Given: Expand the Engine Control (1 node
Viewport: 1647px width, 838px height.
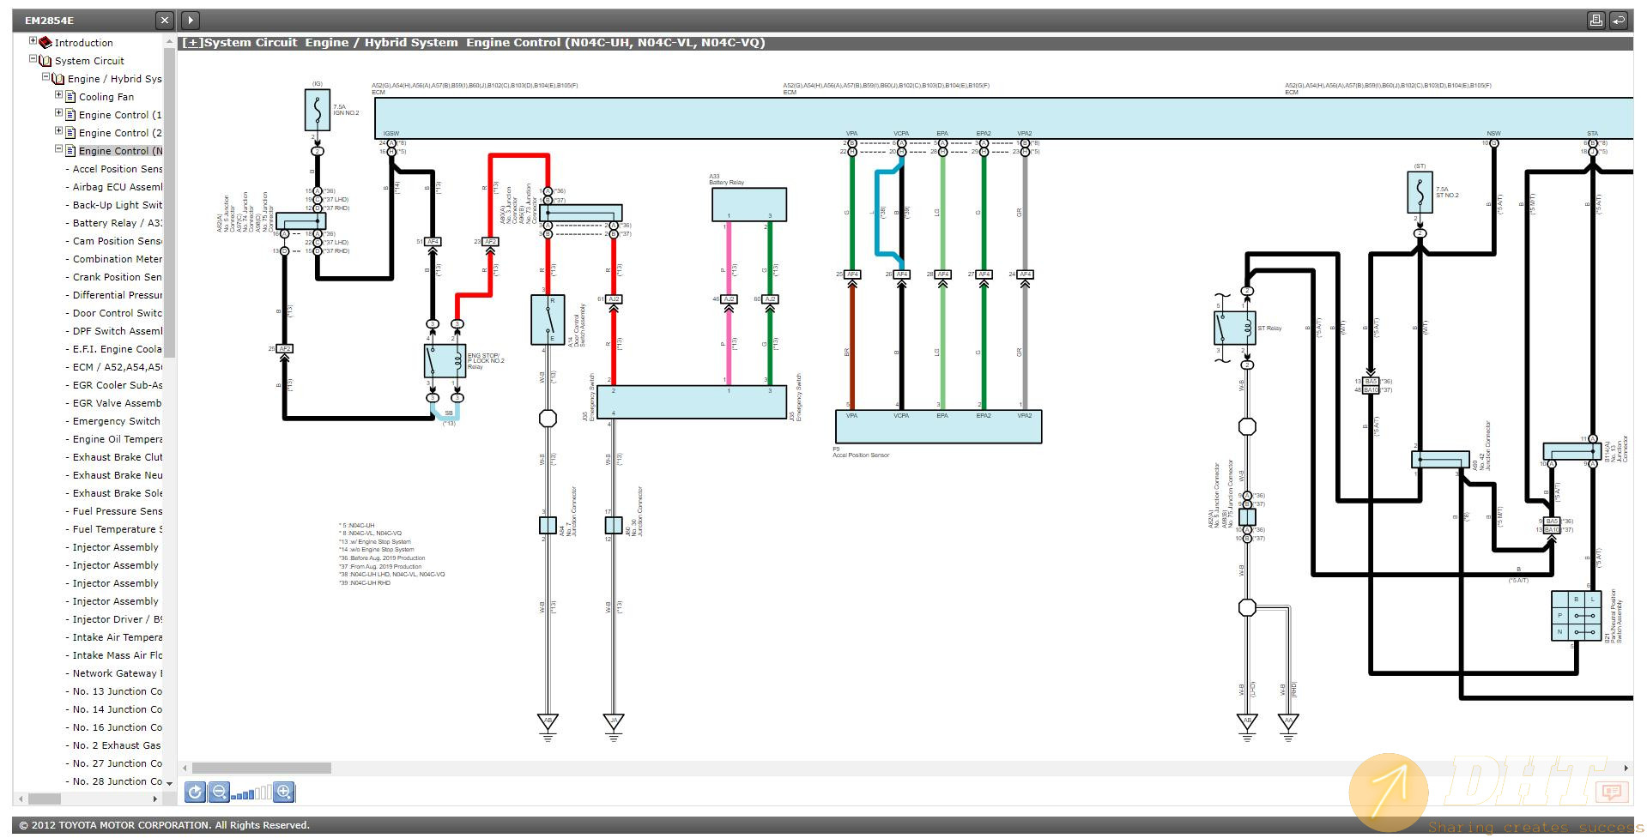Looking at the screenshot, I should 58,113.
